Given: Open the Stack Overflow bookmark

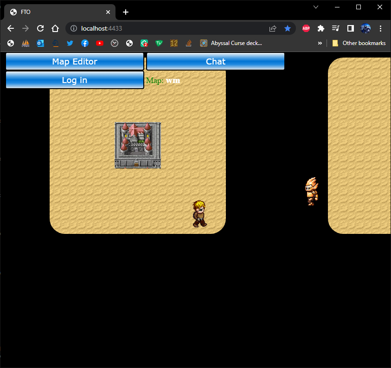Looking at the screenshot, I should coord(189,43).
